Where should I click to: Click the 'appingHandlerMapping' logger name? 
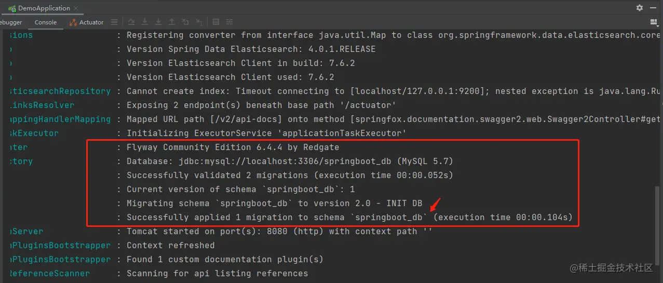60,119
